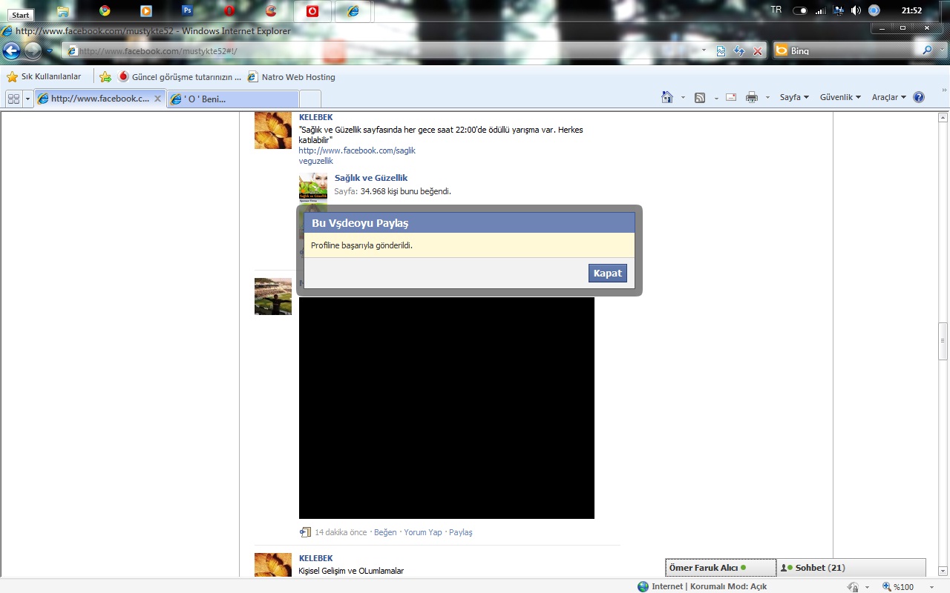This screenshot has width=950, height=593.
Task: Expand the tab list dropdown arrow
Action: click(28, 99)
